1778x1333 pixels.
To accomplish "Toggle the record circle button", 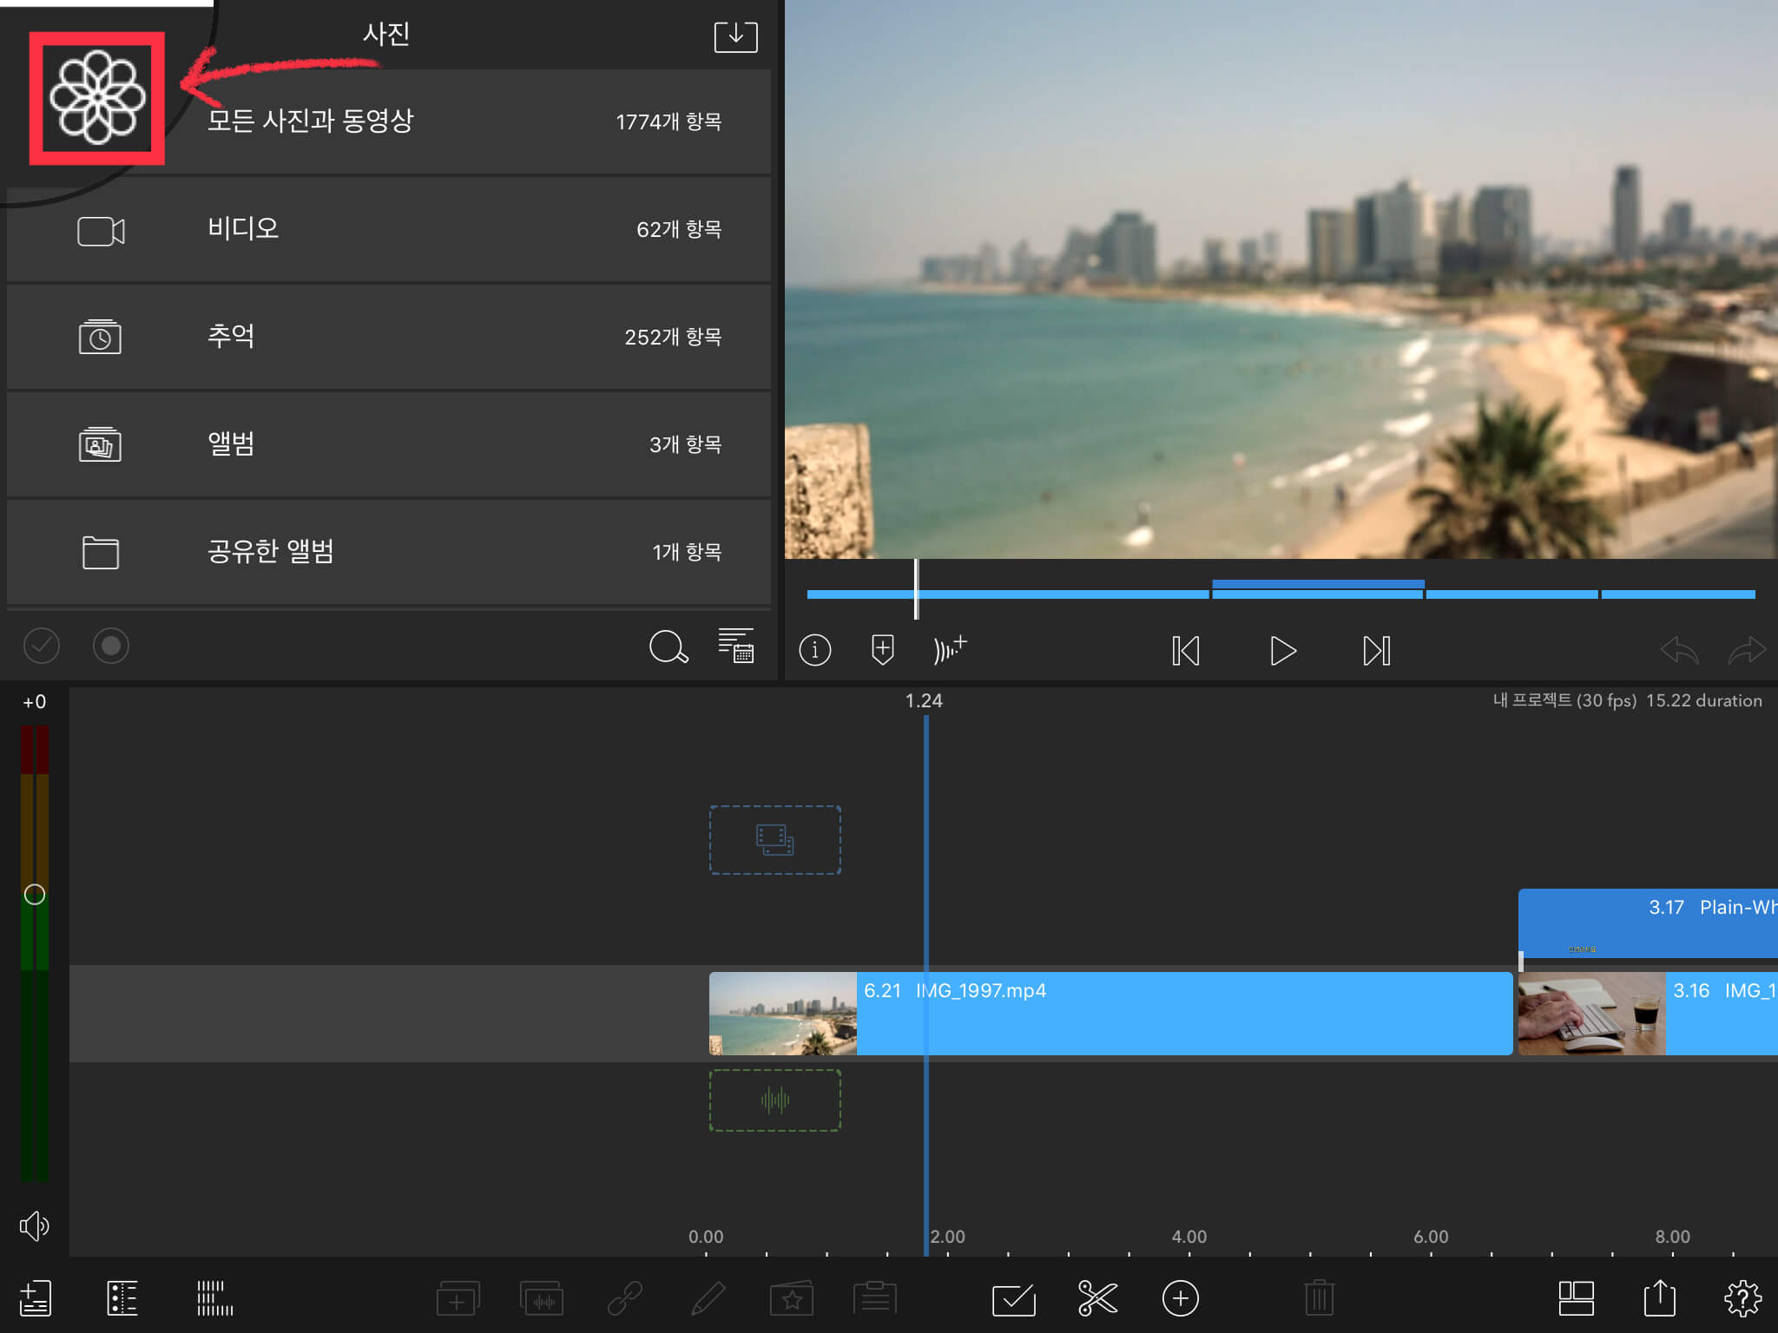I will [x=111, y=646].
